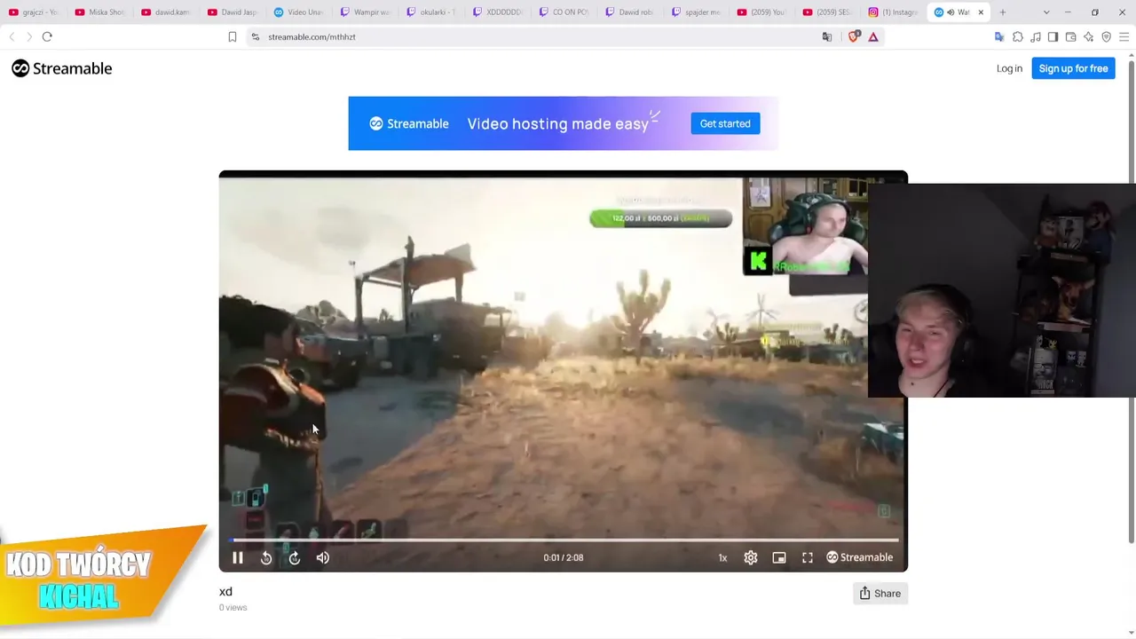Go forward to the next page
Viewport: 1136px width, 639px height.
28,36
